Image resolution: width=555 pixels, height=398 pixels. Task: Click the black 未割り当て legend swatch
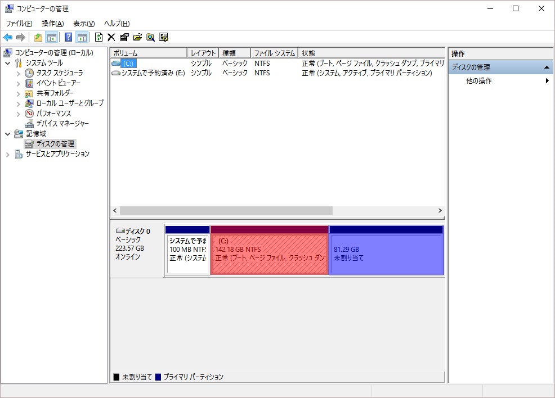coord(116,377)
